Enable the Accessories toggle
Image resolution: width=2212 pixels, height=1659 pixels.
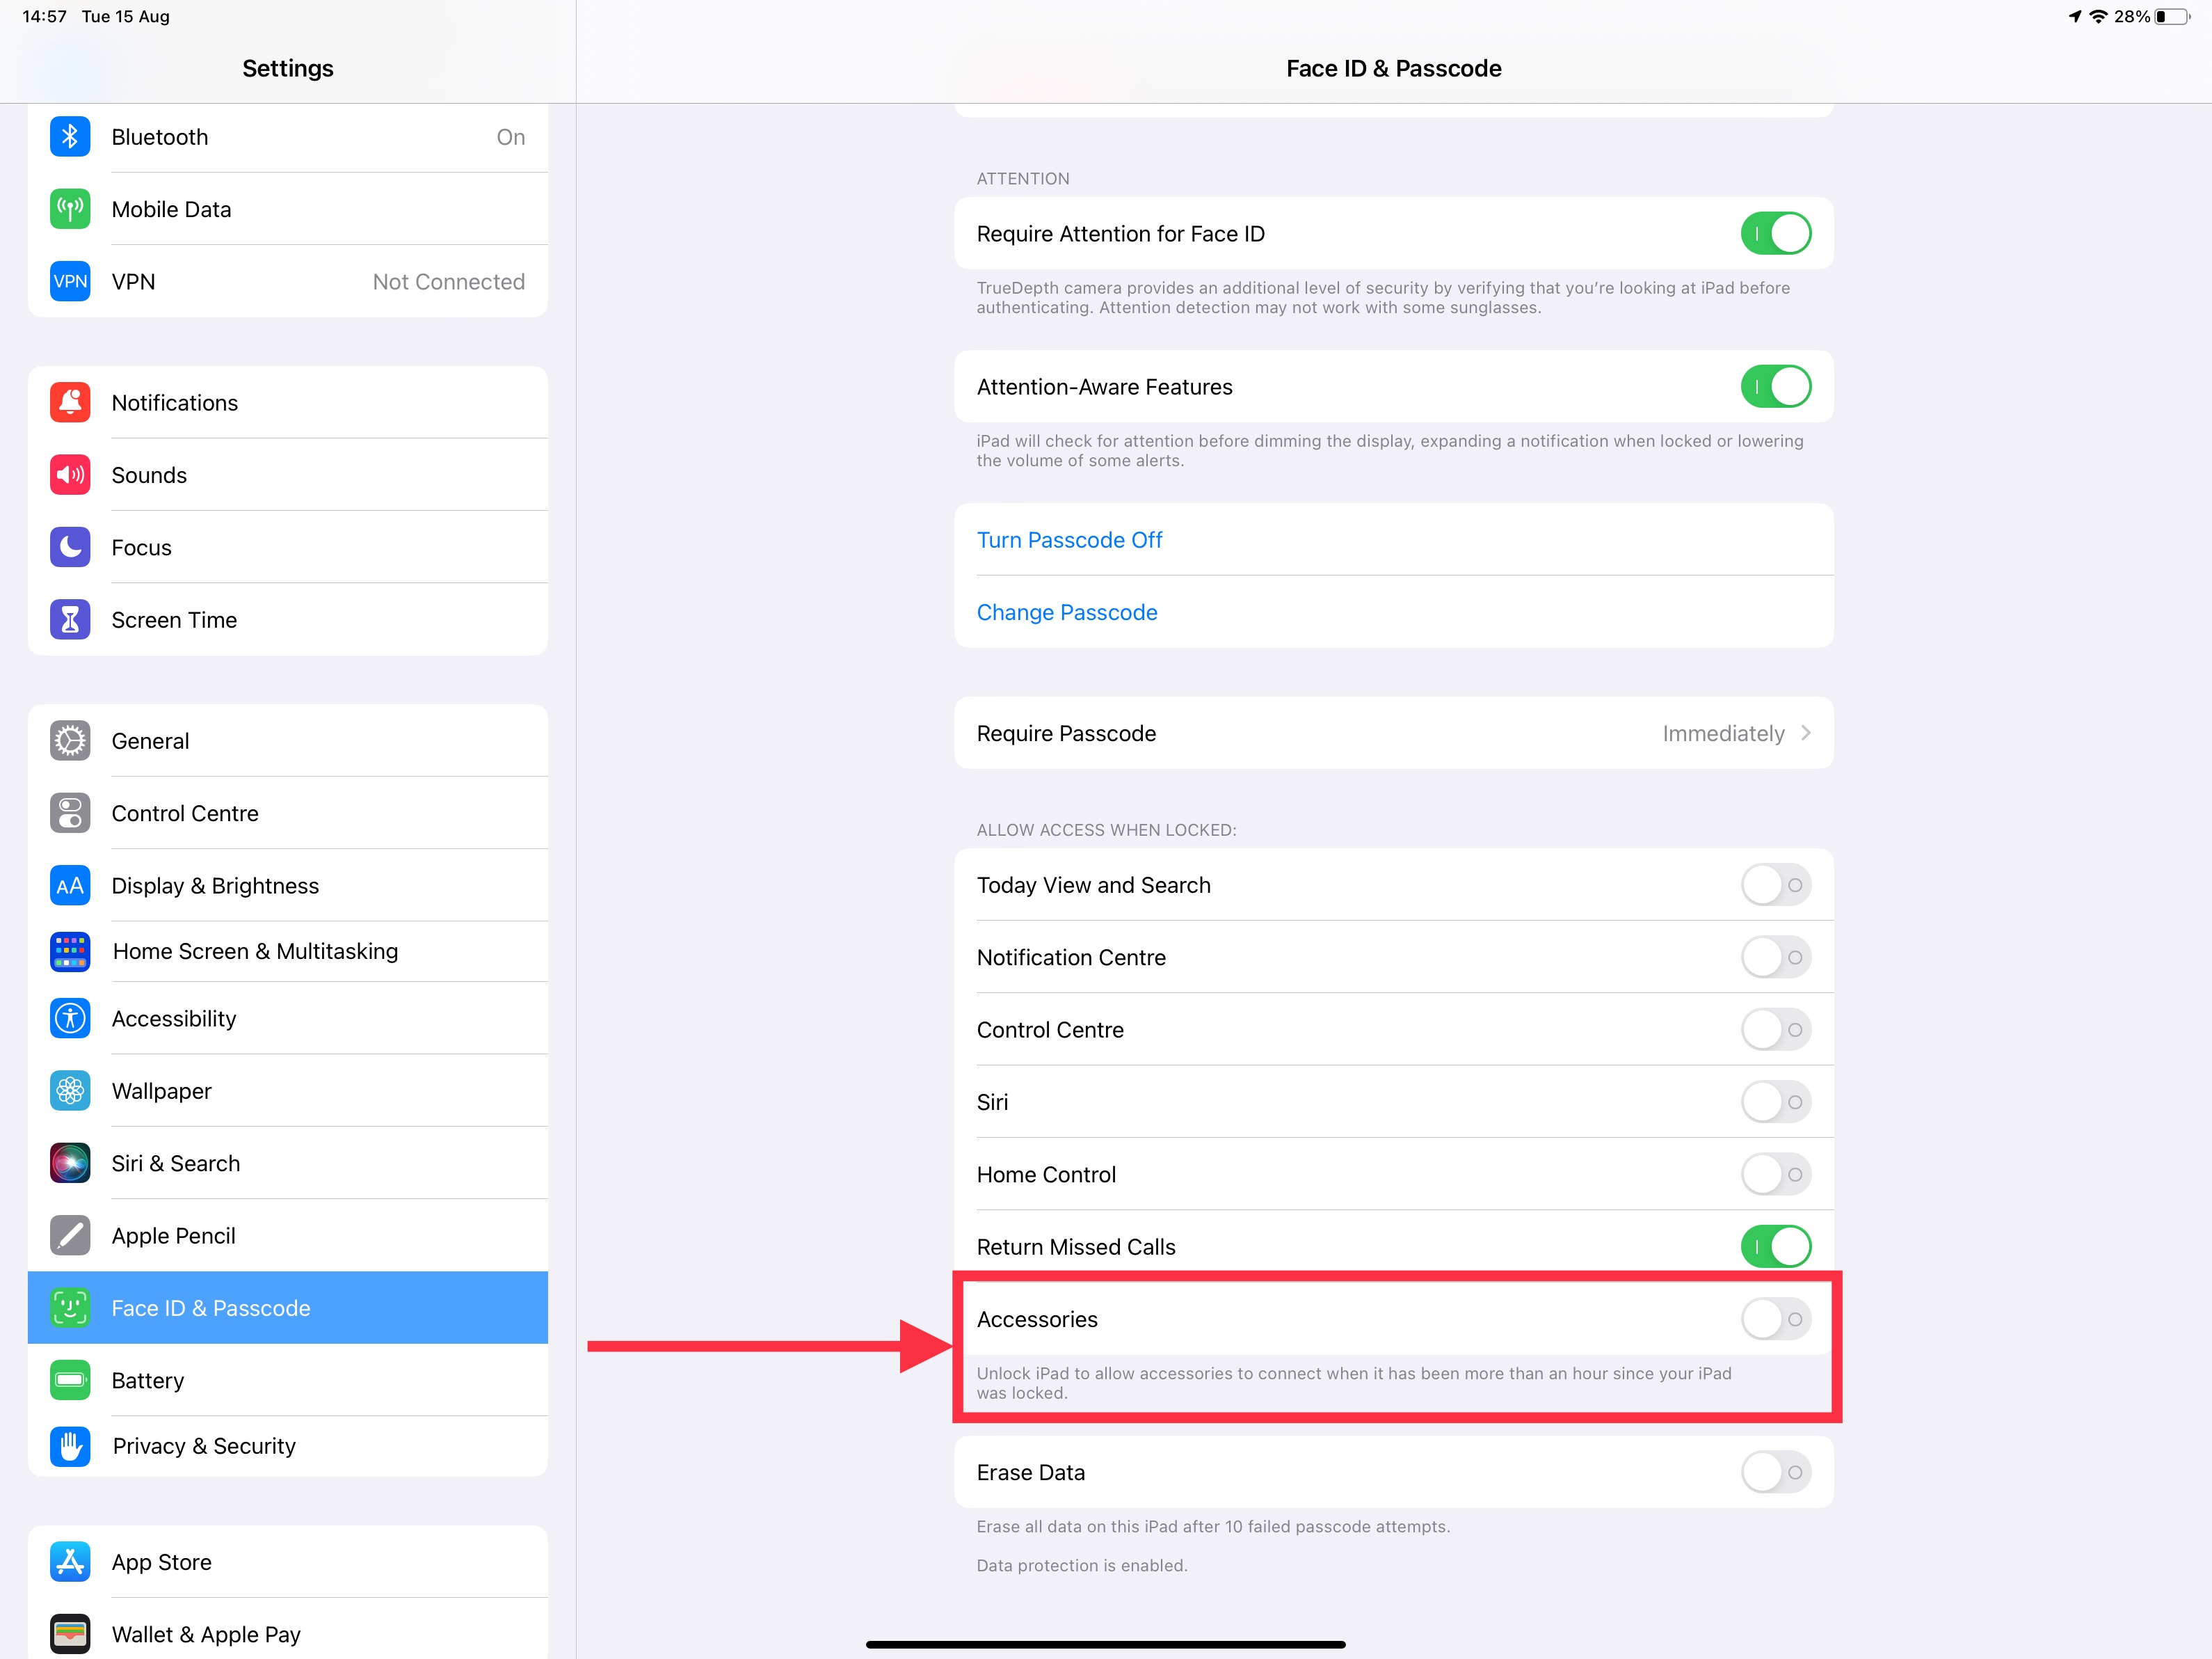[1775, 1320]
